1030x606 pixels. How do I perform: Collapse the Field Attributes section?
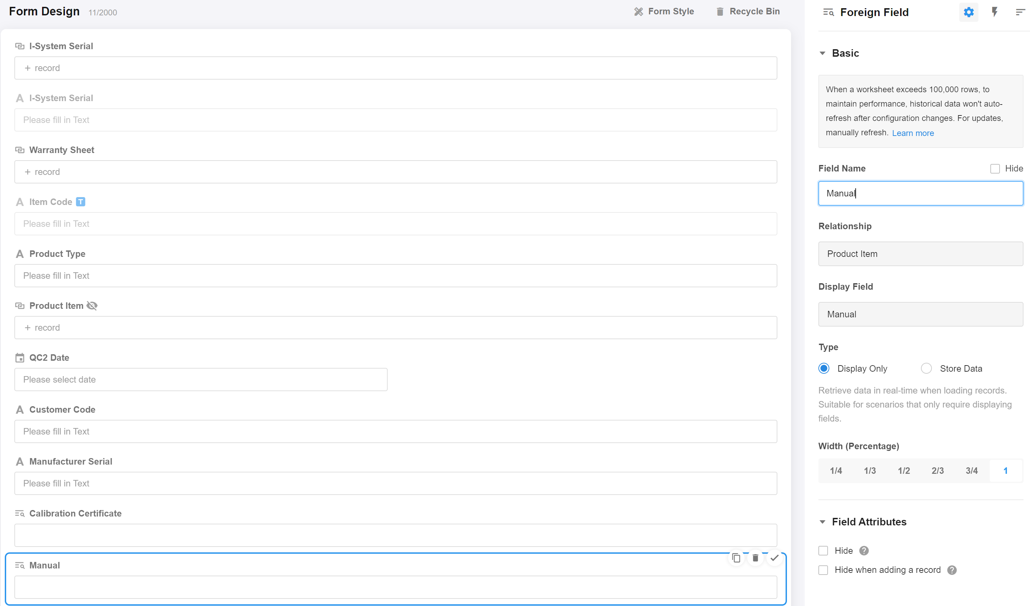click(822, 522)
